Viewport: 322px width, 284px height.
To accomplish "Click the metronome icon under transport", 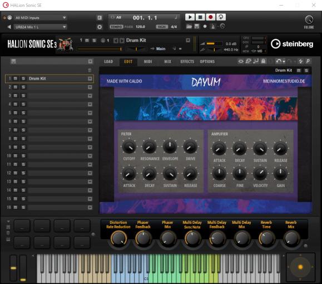I will coord(213,27).
